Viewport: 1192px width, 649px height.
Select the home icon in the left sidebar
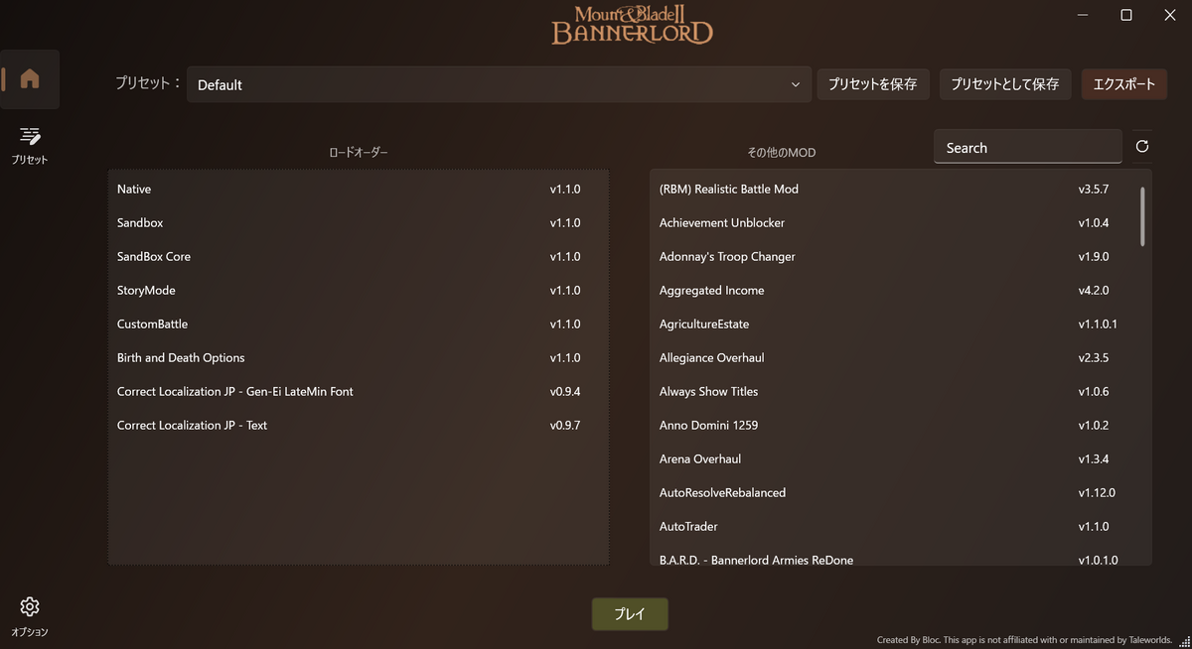click(30, 78)
